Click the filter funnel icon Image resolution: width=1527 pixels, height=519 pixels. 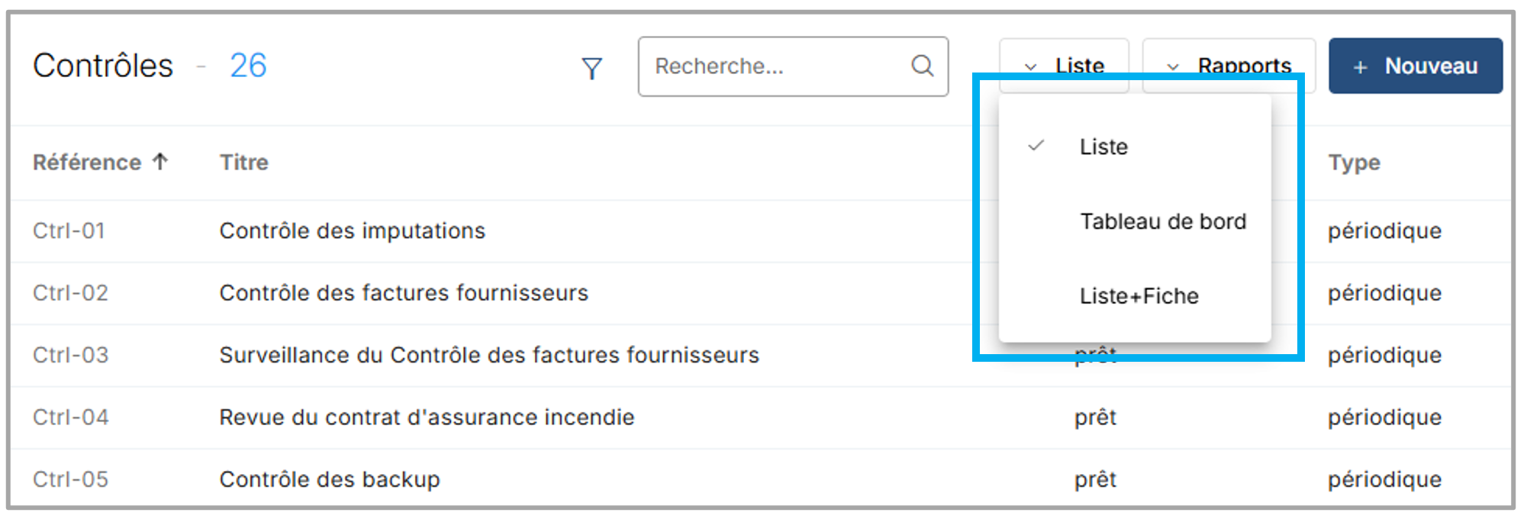click(x=591, y=69)
